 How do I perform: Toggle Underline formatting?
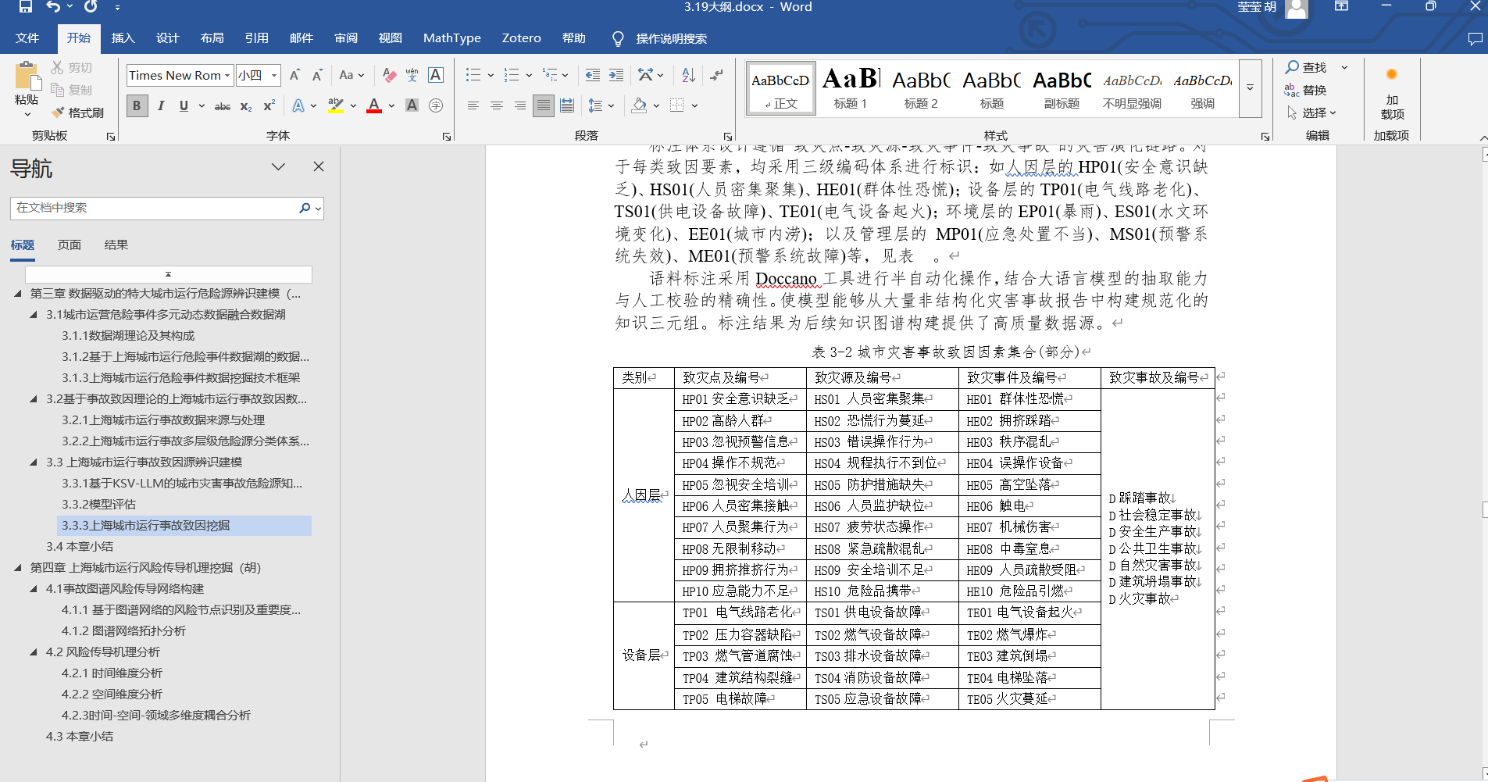pos(184,105)
